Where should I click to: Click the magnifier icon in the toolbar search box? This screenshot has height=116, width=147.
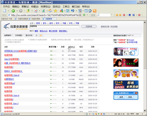(x=98, y=15)
